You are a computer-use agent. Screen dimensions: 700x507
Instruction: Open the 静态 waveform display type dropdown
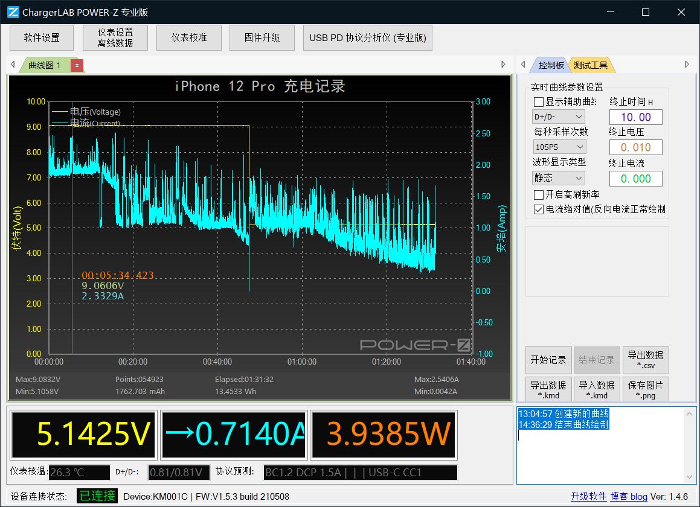point(558,178)
